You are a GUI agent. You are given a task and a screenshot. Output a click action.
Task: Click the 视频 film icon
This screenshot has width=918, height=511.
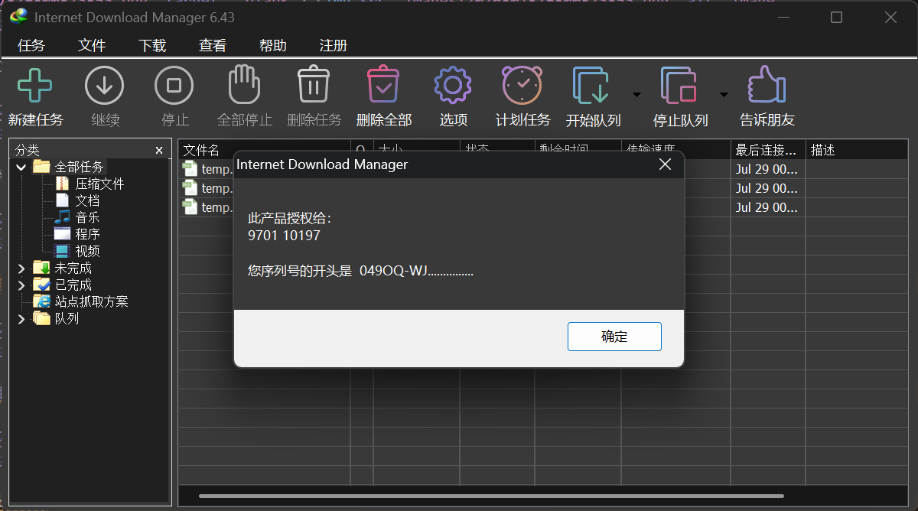click(x=62, y=251)
